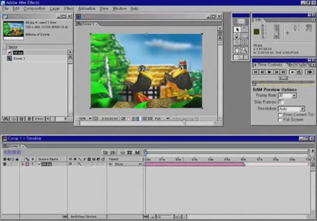Open the Window menu
This screenshot has height=221, width=317.
tap(119, 8)
